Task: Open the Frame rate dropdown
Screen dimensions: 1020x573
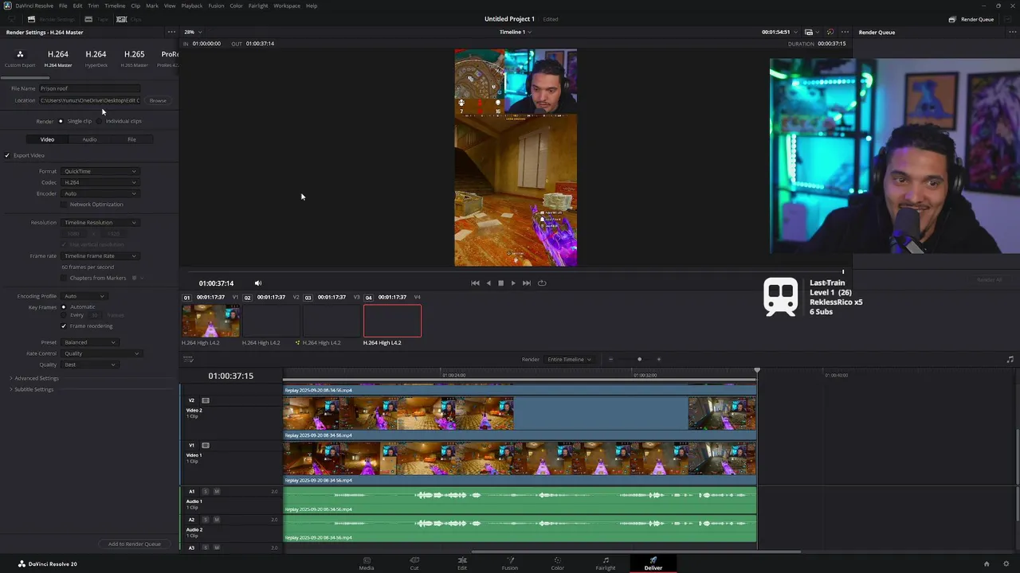Action: [x=100, y=256]
